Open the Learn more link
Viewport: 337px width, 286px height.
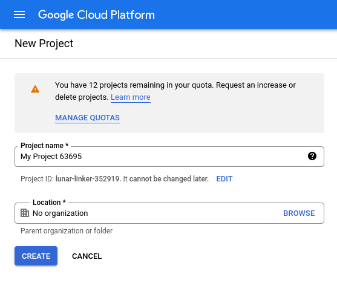click(131, 97)
